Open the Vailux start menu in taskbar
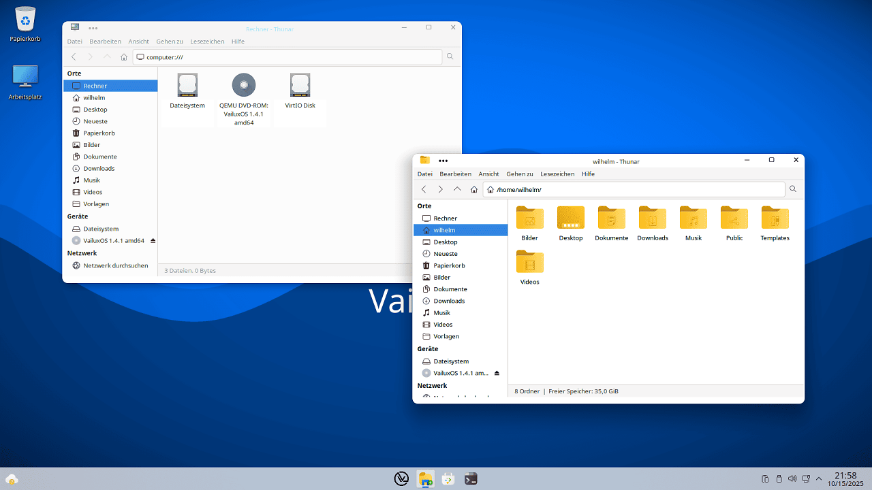Viewport: 872px width, 490px height. click(402, 478)
